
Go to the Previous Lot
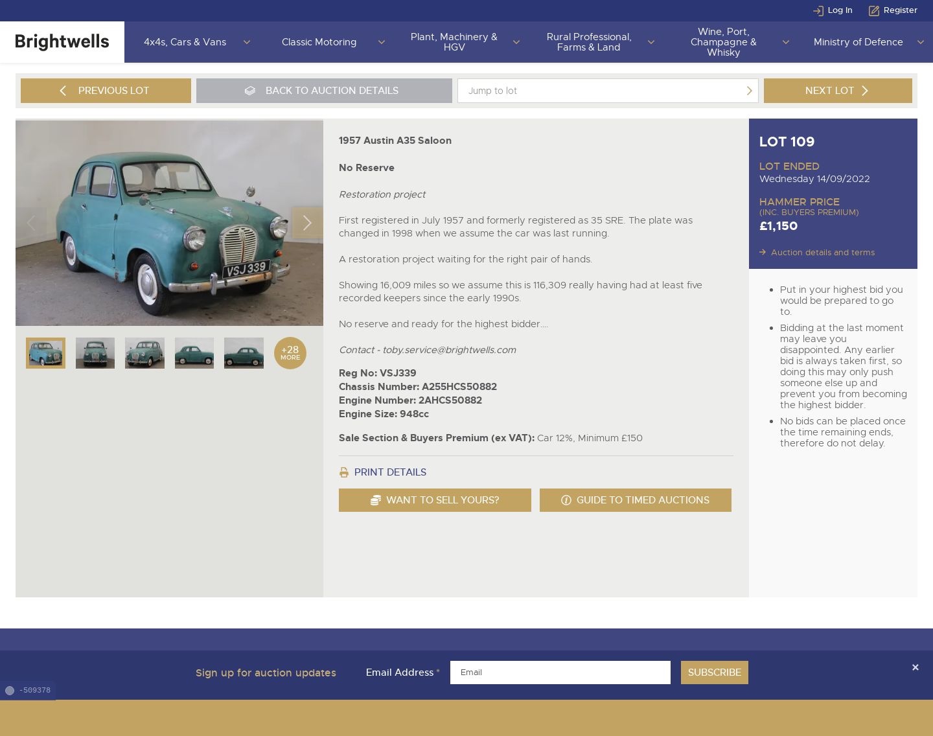106,91
